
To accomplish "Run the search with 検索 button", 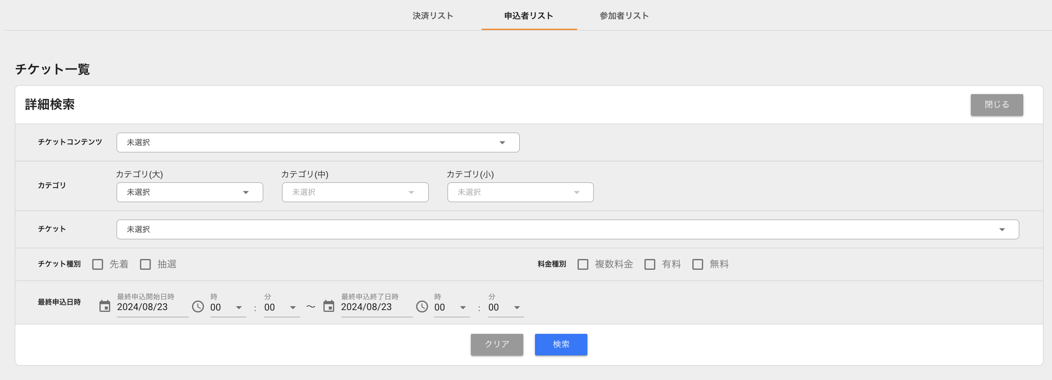I will point(561,345).
